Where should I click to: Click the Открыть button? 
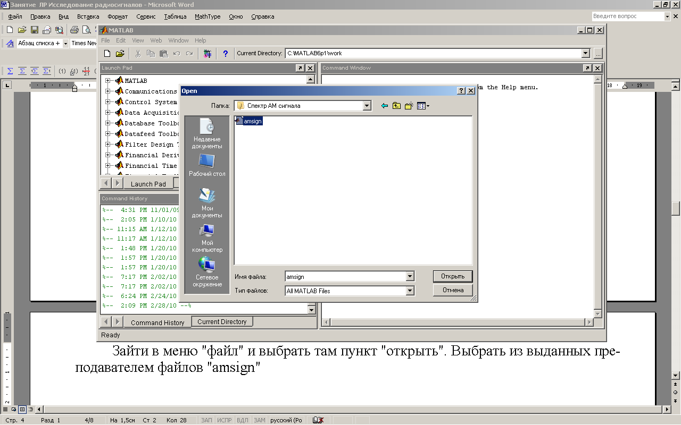point(453,276)
